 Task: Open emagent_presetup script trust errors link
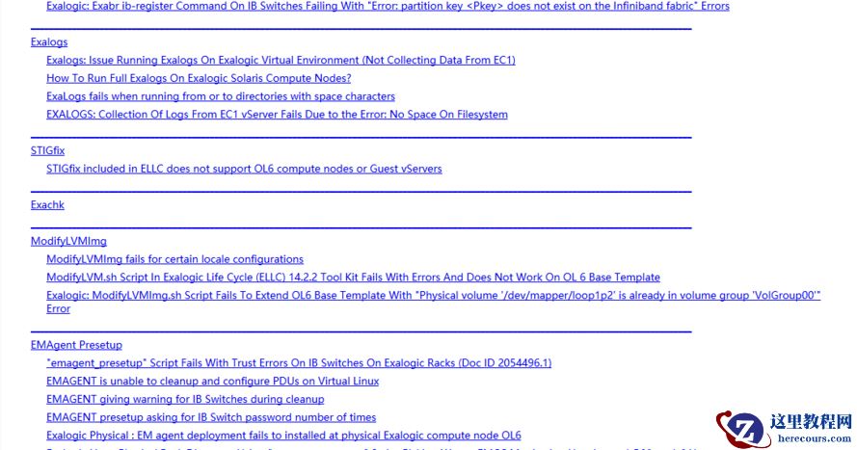[299, 362]
